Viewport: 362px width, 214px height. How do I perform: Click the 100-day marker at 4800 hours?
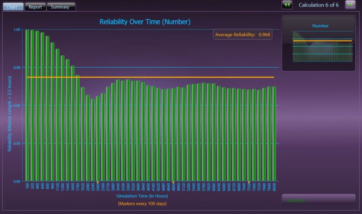[173, 182]
